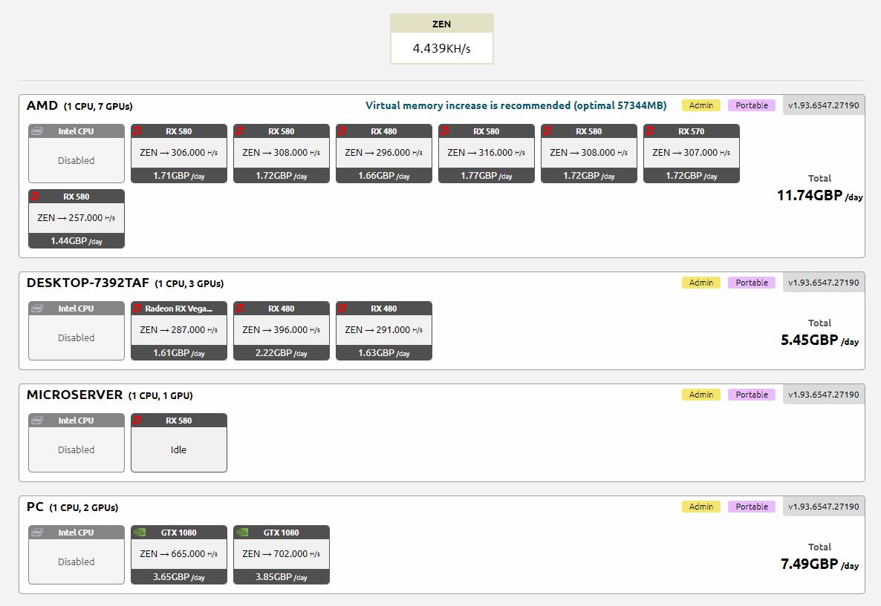
Task: Click Intel logo on DESKTOP-7392TAF CPU card
Action: coord(37,308)
